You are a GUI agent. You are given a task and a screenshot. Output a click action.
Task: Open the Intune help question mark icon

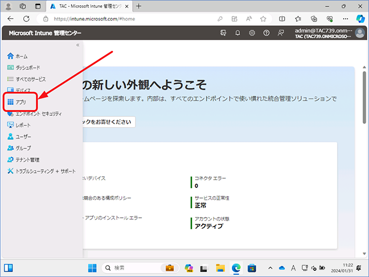point(266,33)
